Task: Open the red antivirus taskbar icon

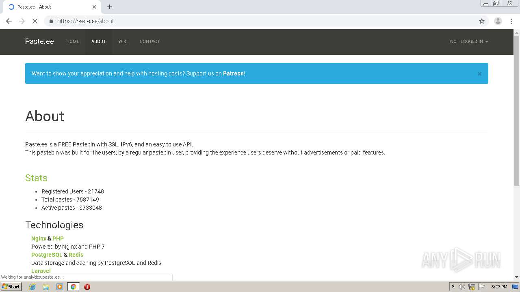Action: click(x=87, y=287)
